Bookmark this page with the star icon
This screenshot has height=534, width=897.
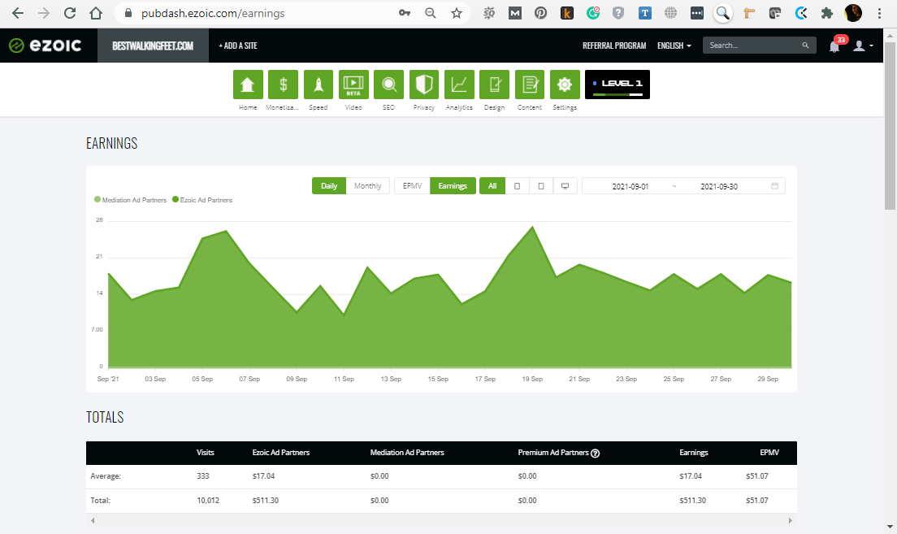click(456, 13)
